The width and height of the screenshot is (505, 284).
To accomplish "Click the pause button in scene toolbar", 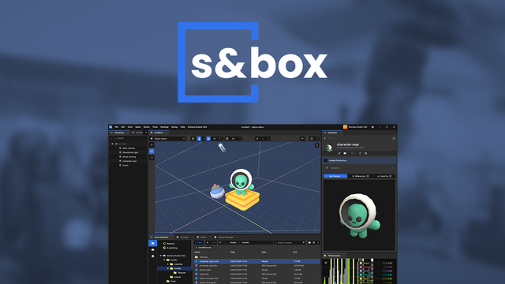I will tap(263, 139).
